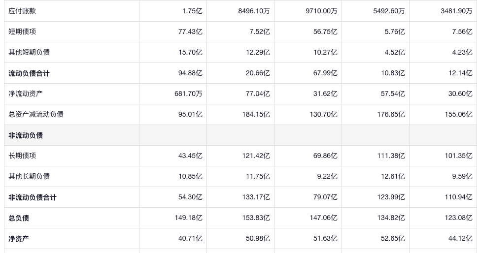Click the 应付账款 row label
Screen dimensions: 479x253
click(x=22, y=11)
